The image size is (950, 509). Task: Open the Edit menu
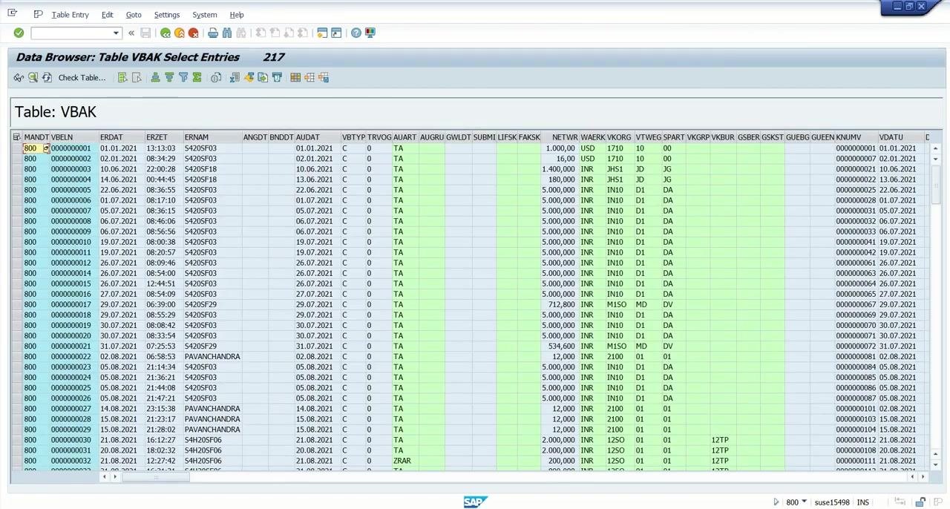[x=107, y=15]
